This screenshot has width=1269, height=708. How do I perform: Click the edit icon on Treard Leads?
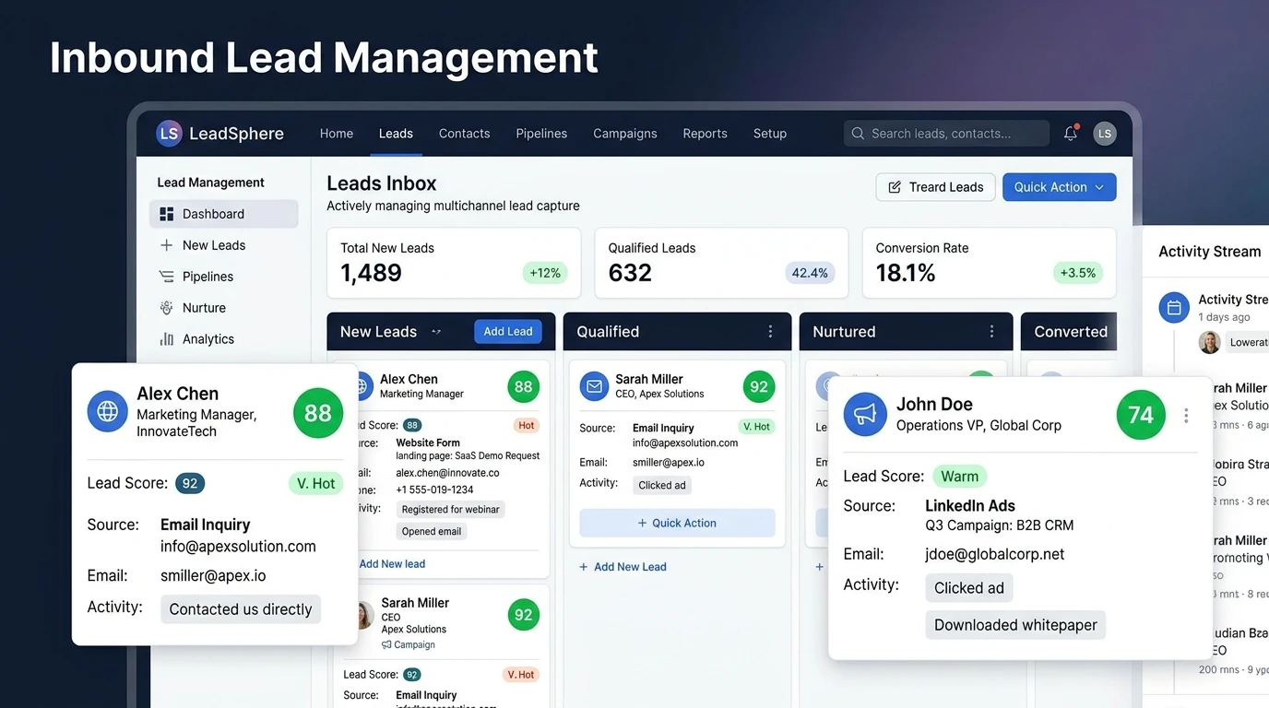point(895,187)
